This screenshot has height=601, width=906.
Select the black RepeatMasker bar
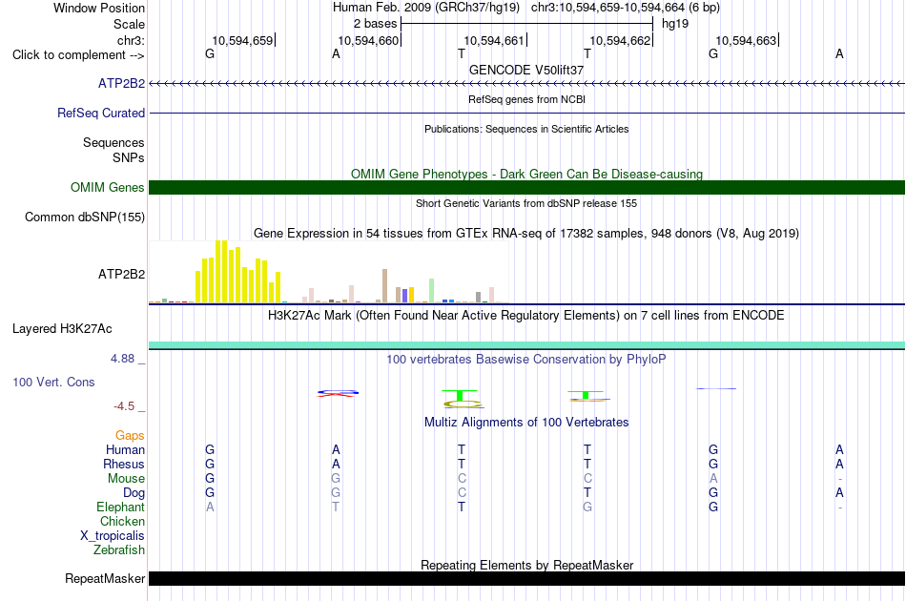click(527, 578)
